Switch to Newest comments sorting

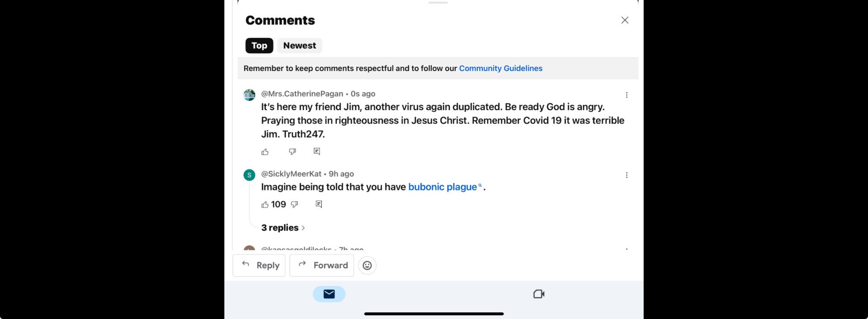click(x=299, y=46)
